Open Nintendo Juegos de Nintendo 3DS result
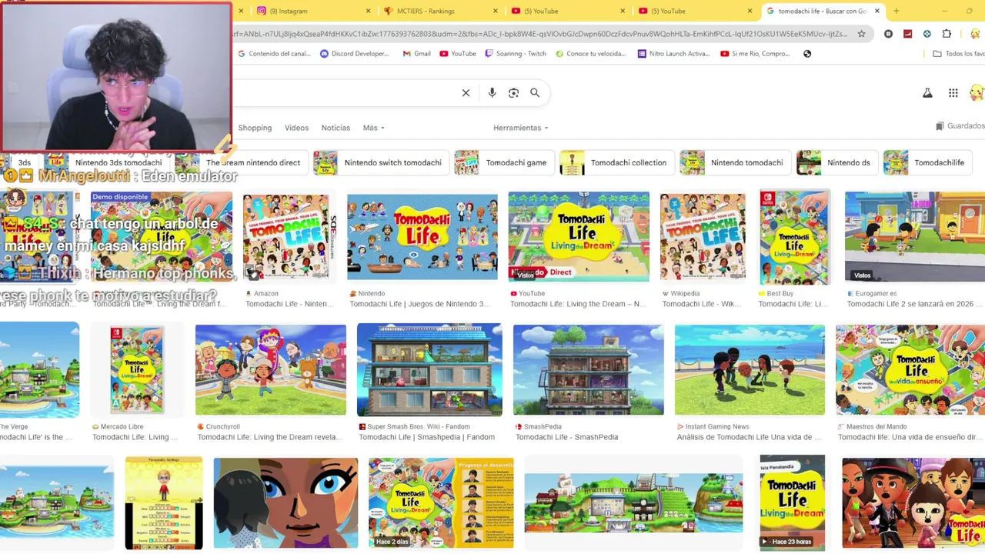This screenshot has height=554, width=985. 422,236
